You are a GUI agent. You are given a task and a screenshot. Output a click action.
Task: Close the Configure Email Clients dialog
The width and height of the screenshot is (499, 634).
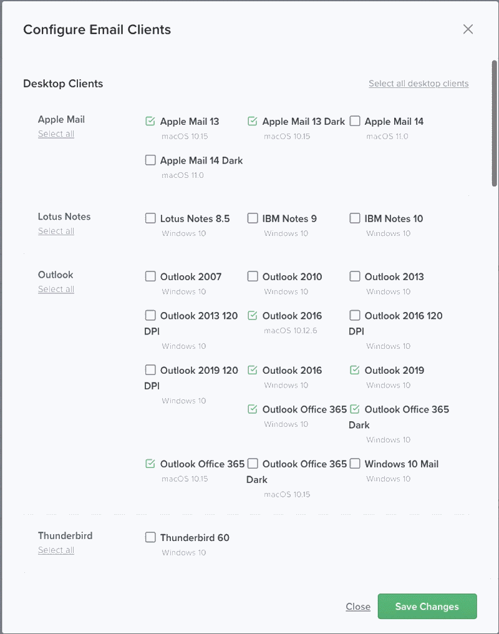(x=468, y=29)
